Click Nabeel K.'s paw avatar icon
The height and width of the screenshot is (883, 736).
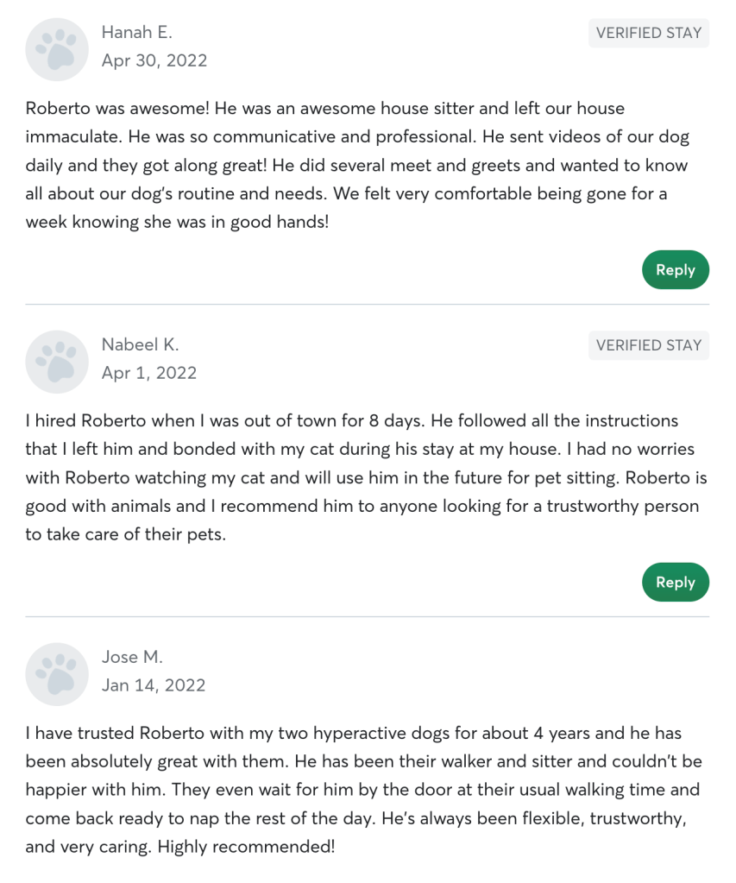(x=58, y=362)
